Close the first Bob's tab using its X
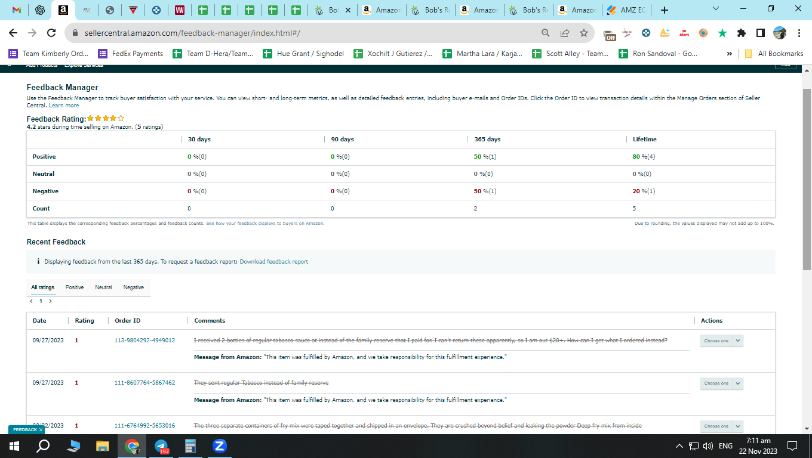Viewport: 812px width, 458px height. (348, 10)
